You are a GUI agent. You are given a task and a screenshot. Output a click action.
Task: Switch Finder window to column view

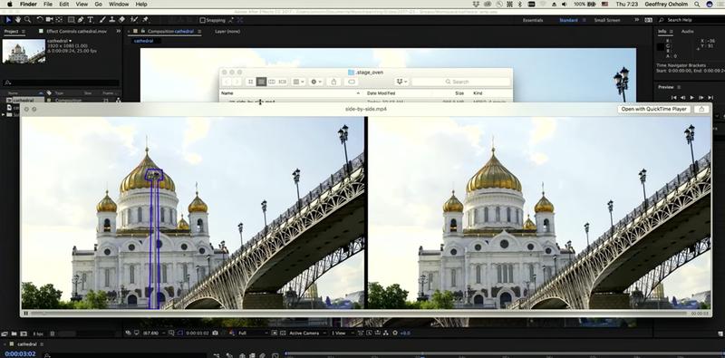coord(272,82)
